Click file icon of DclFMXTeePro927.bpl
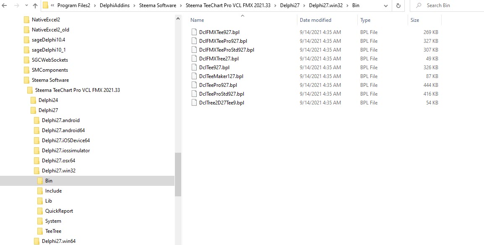Image resolution: width=484 pixels, height=245 pixels. [x=194, y=41]
